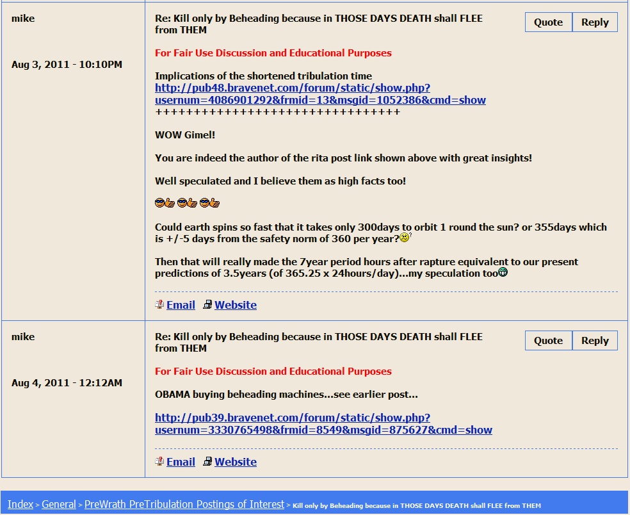This screenshot has height=515, width=630.
Task: Click the Aug 3 post subject title
Action: coord(319,24)
